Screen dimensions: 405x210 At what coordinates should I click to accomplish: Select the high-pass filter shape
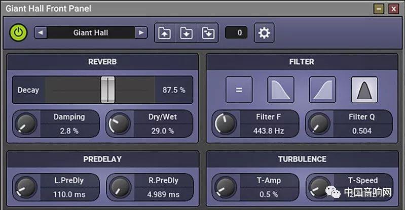point(322,90)
